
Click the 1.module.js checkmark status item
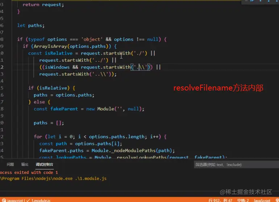38,201
